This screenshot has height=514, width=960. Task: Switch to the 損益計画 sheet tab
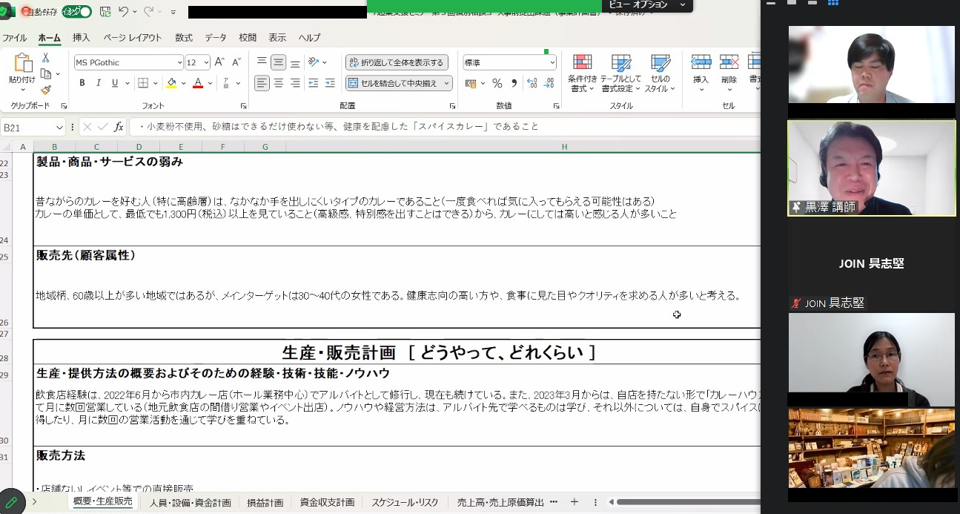[x=265, y=503]
